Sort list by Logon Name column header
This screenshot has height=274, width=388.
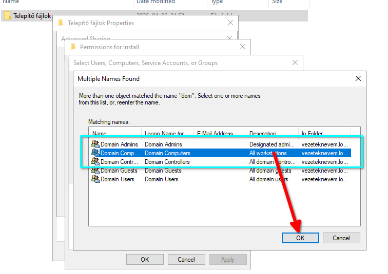coord(167,133)
